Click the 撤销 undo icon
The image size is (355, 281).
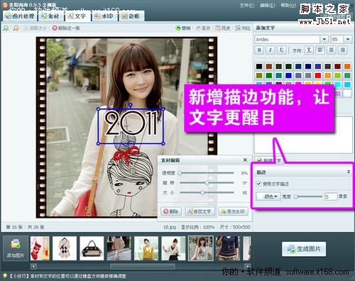pos(178,28)
